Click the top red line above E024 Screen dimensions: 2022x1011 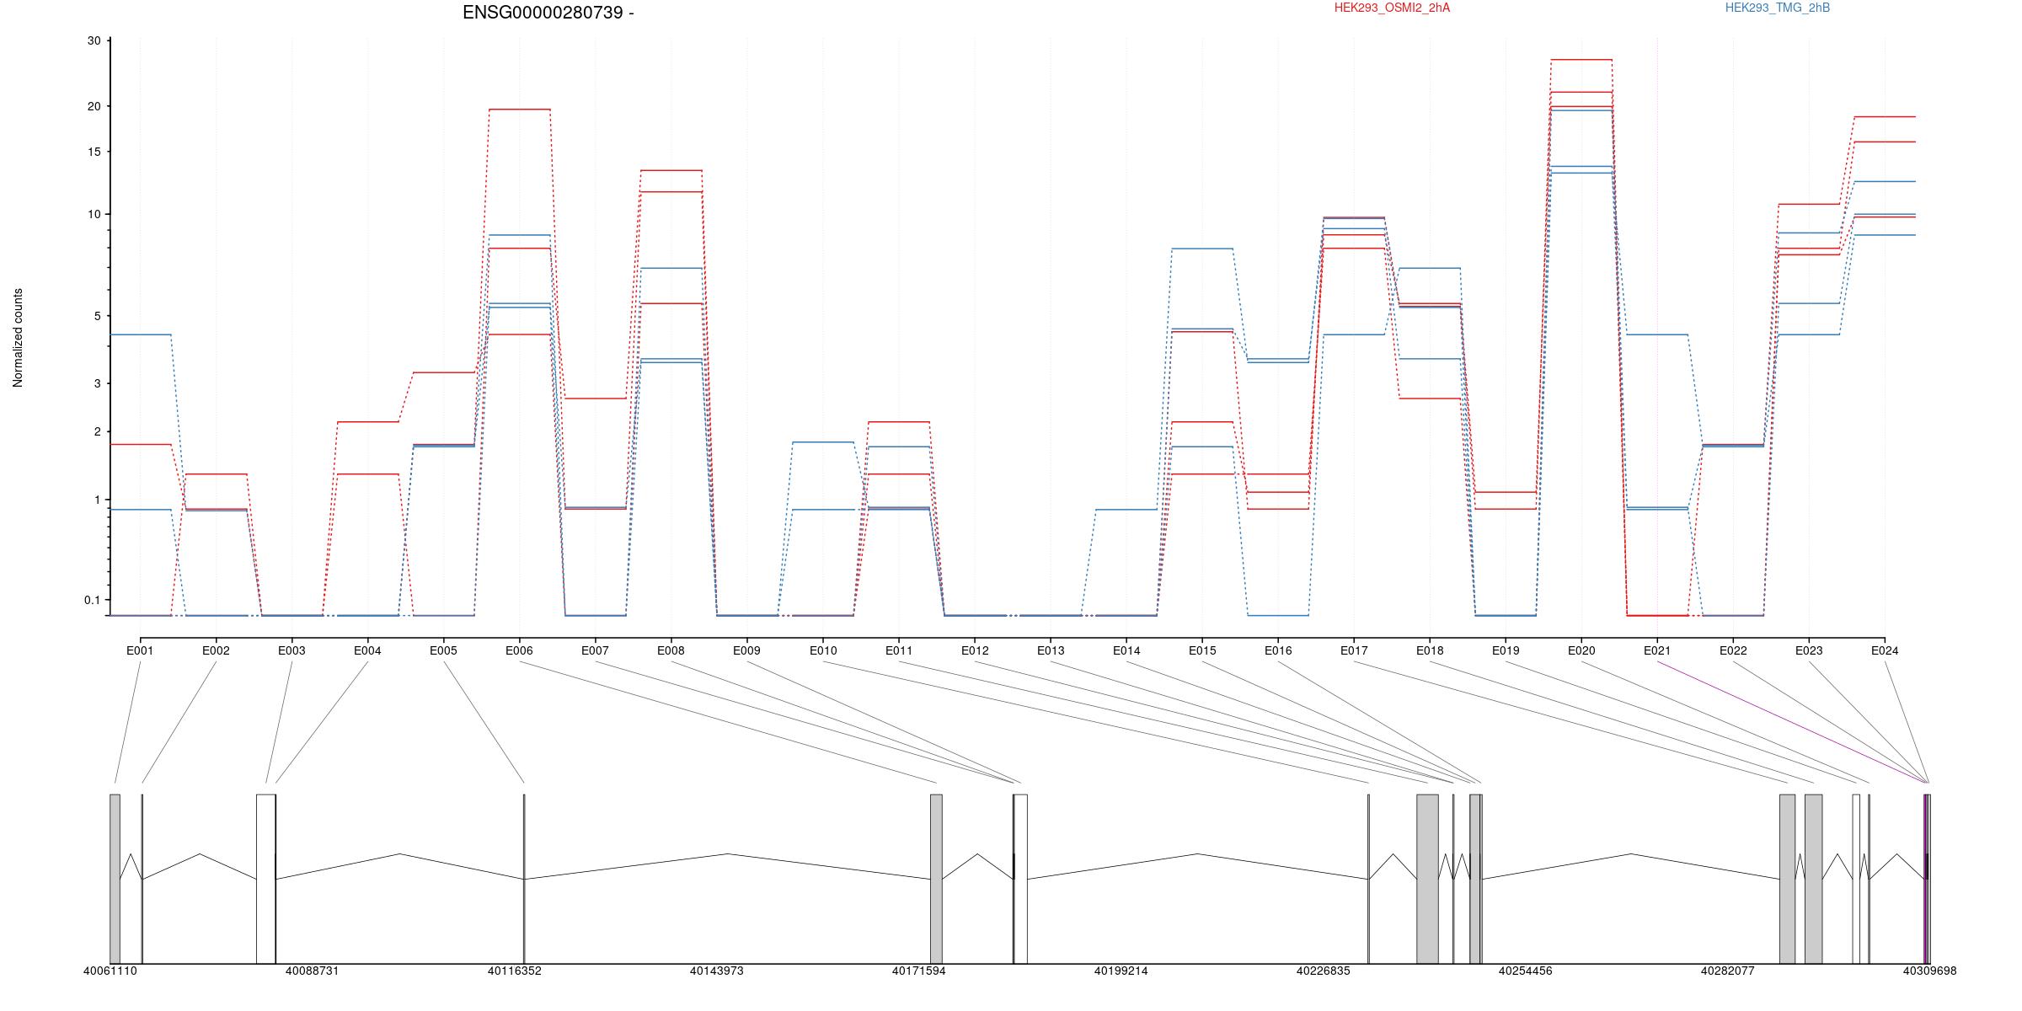point(1885,117)
